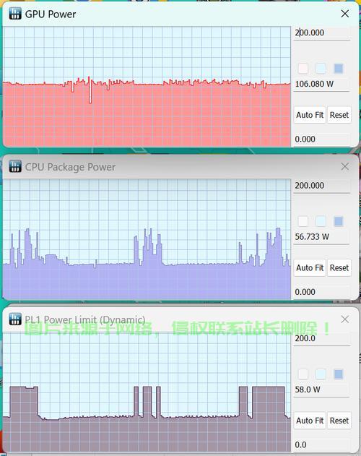Click the HWiNFO icon in PL1 Power Limit title

(15, 319)
